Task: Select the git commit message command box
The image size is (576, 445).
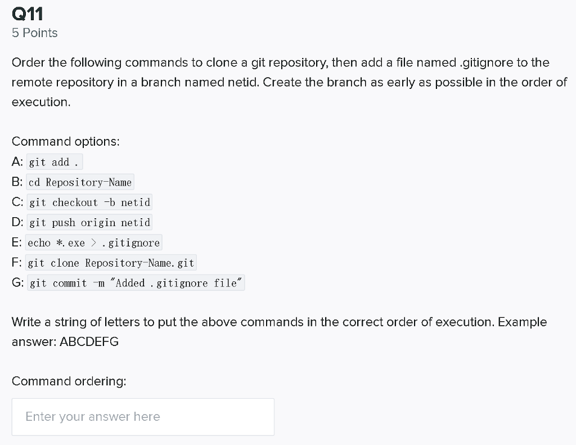Action: click(136, 283)
